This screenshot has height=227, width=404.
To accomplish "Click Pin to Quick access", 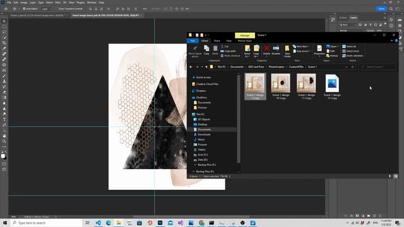I will coord(195,52).
